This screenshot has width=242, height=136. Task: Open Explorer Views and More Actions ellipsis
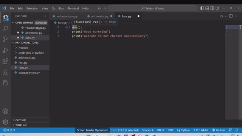coord(44,16)
